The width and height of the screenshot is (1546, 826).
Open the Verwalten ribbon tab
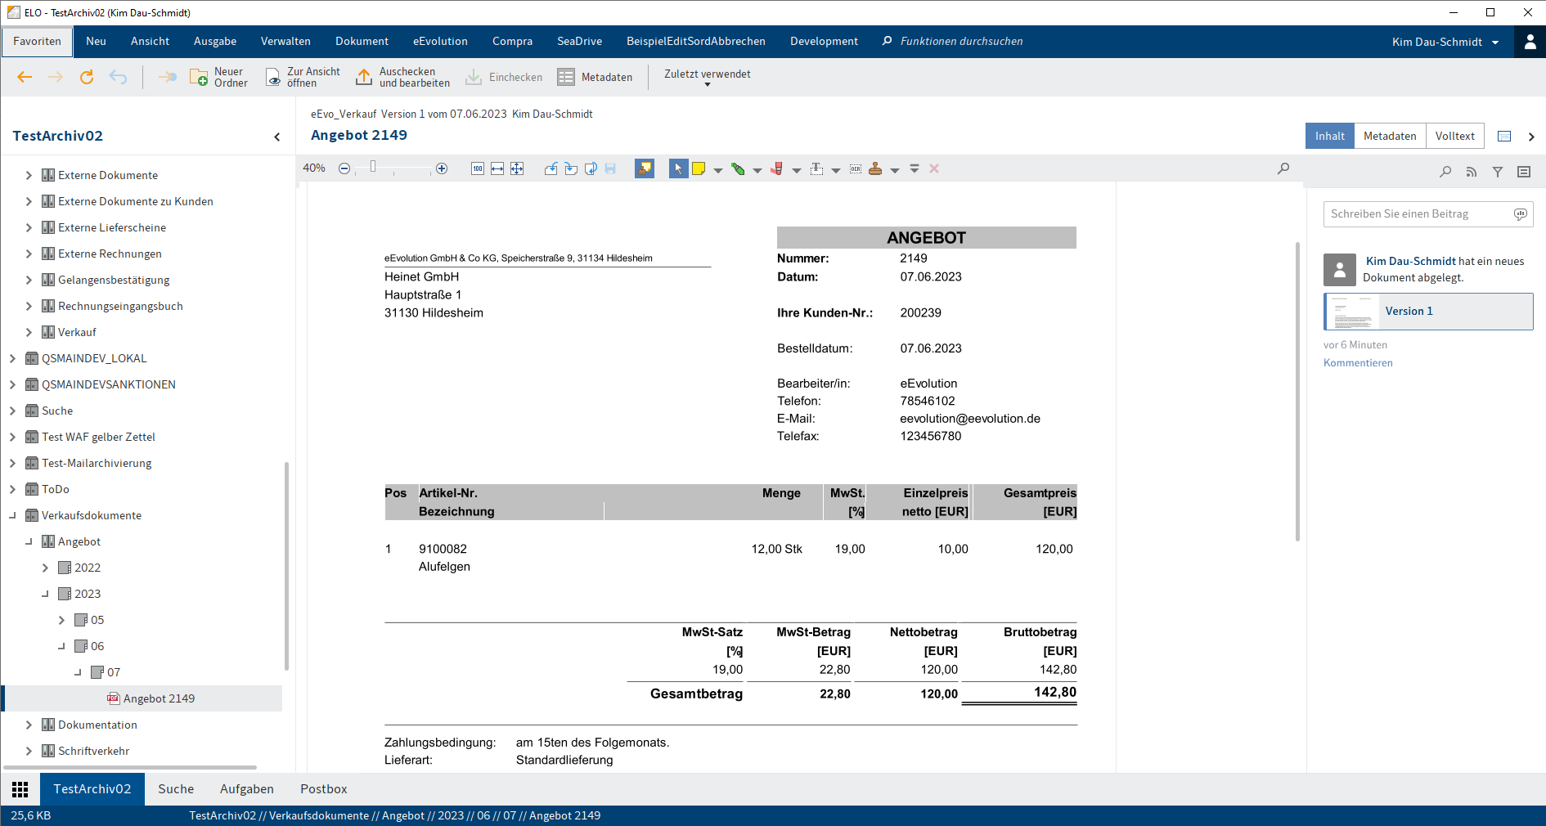coord(285,42)
